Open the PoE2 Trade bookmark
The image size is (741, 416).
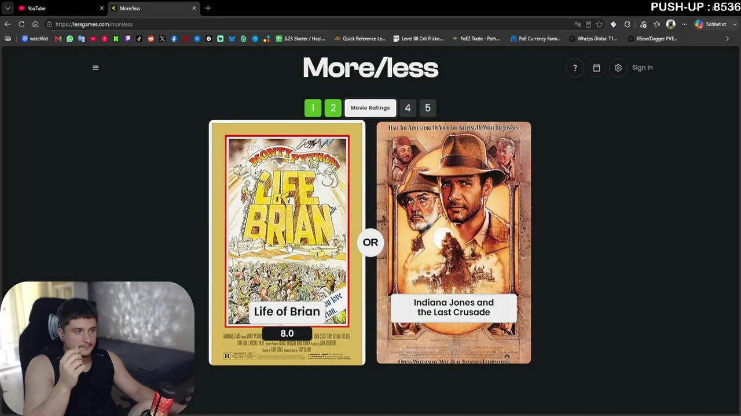click(x=475, y=39)
